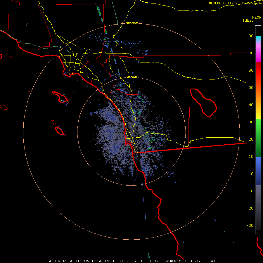Click the 70 dBZ scale value
Screen dimensions: 263x263
pos(251,53)
